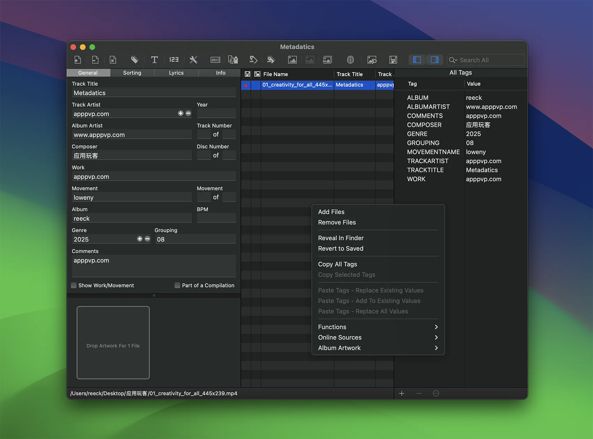Screen dimensions: 593x439
Task: Choose Copy All Tags
Action: pos(378,264)
